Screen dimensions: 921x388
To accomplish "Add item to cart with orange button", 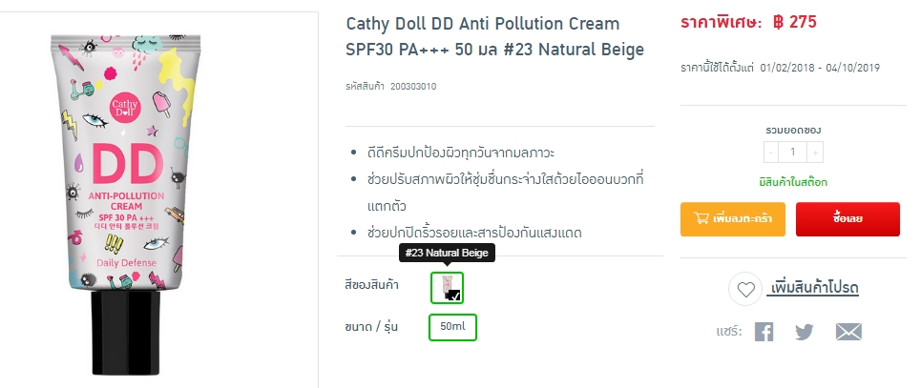I will tap(732, 219).
